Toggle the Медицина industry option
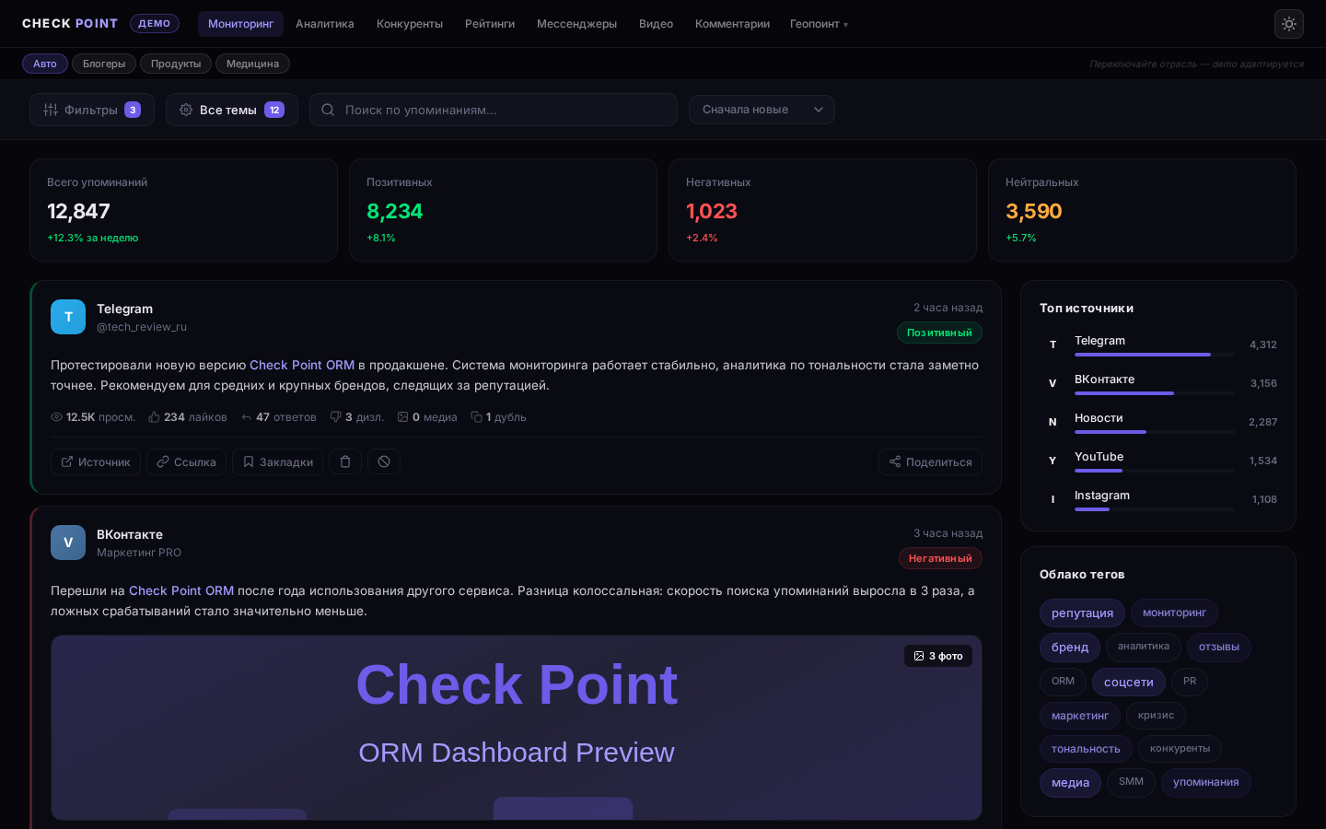1326x829 pixels. [x=252, y=64]
